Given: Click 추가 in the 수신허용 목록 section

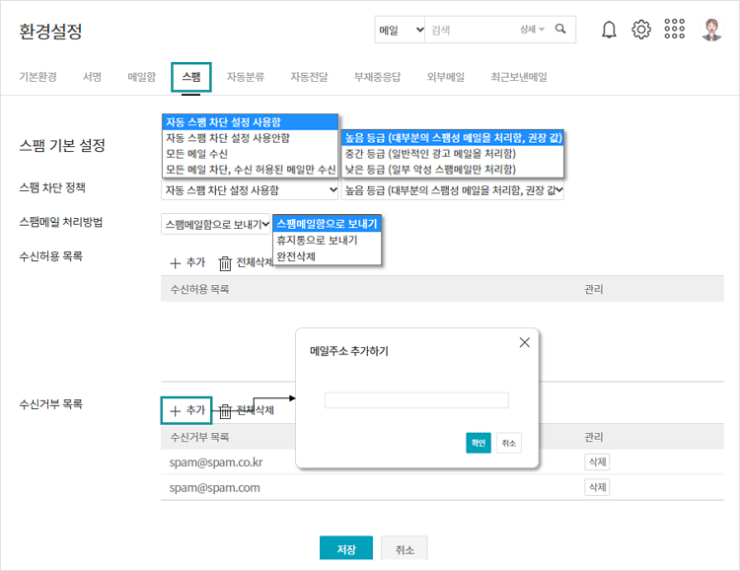Looking at the screenshot, I should (x=187, y=262).
